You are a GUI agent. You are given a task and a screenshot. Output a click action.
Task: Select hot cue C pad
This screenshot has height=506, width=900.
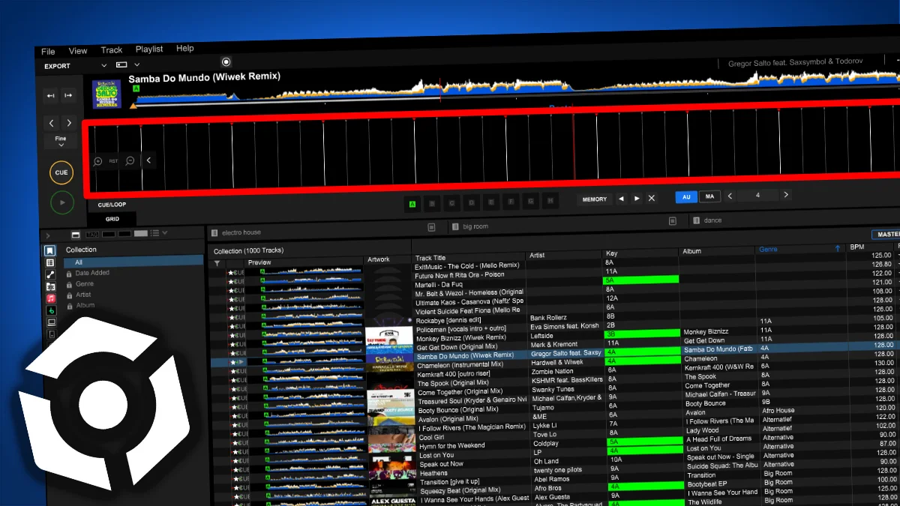coord(451,202)
